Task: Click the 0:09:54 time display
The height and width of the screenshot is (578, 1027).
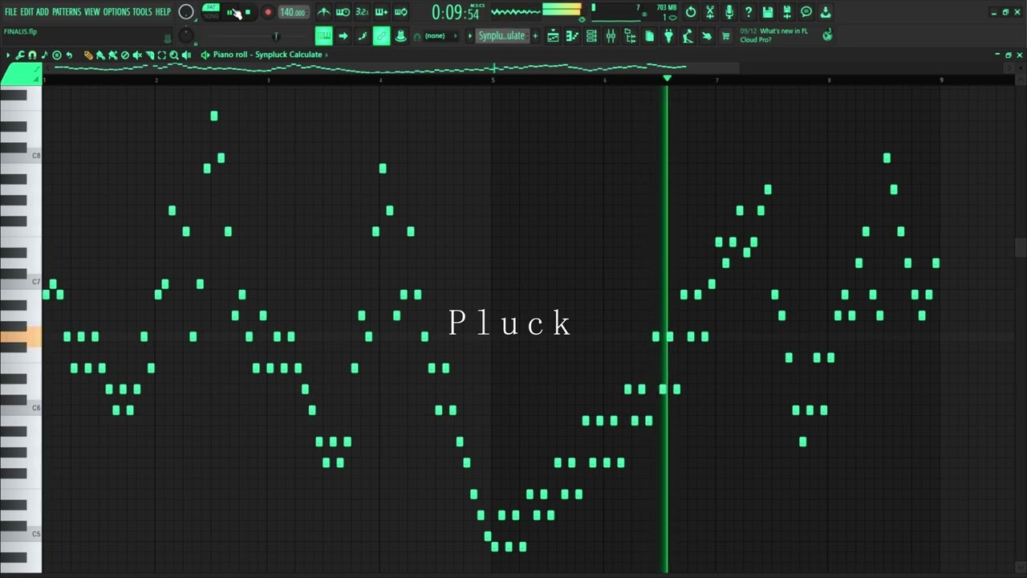Action: [x=455, y=13]
